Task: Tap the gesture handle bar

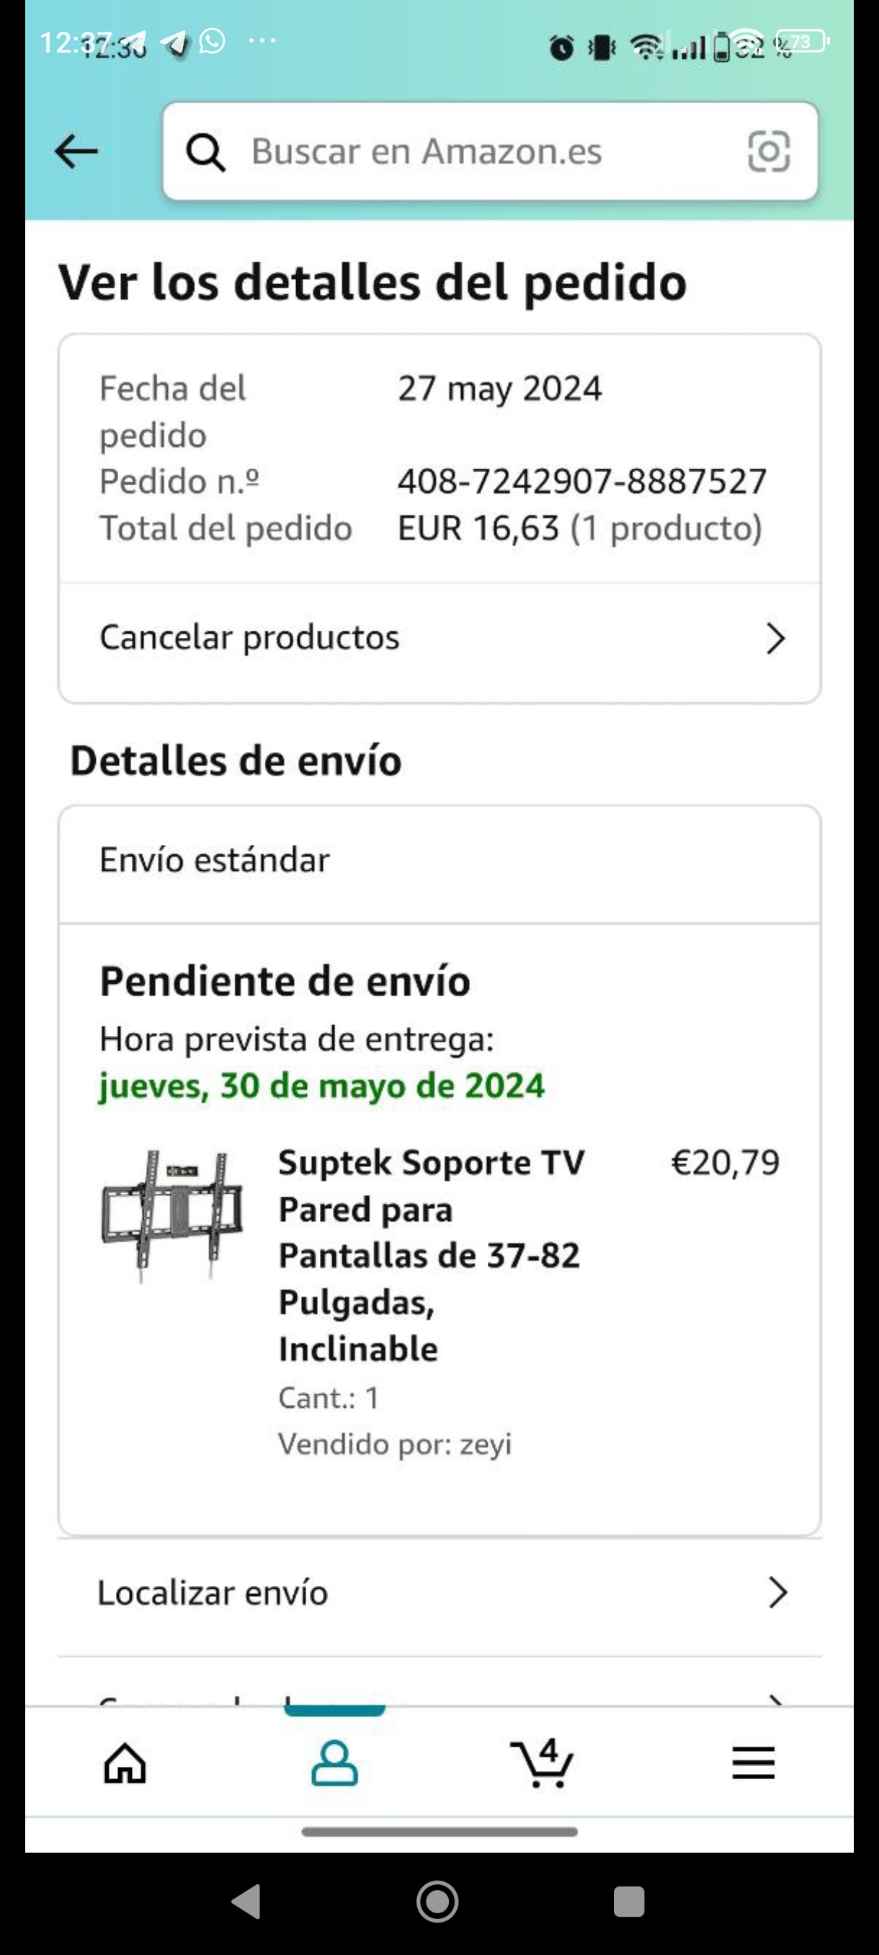Action: click(x=439, y=1832)
